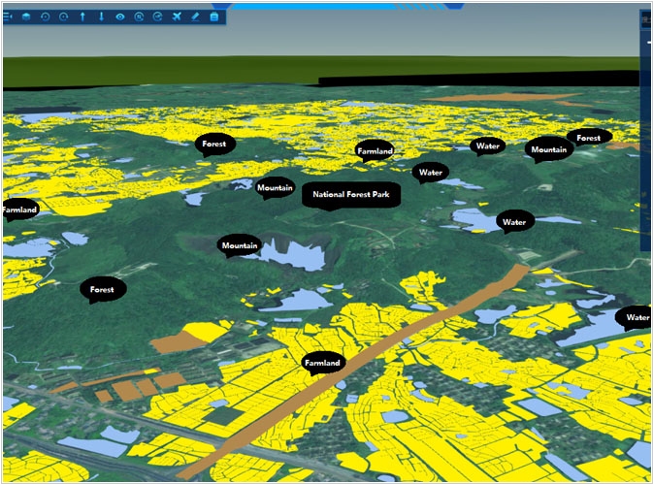Rotate view counterclockwise using toolbar icon

[45, 16]
